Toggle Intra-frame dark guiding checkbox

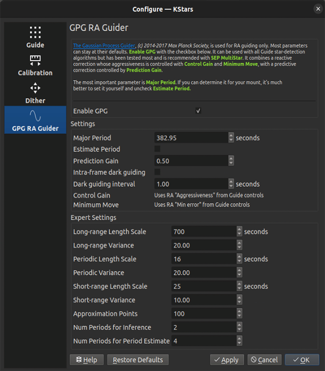(157, 172)
